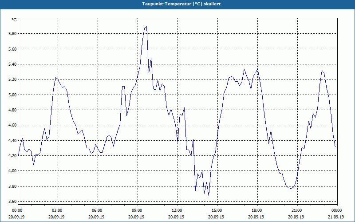The image size is (355, 222).
Task: Click the 4,20 y-axis label
Action: point(12,156)
